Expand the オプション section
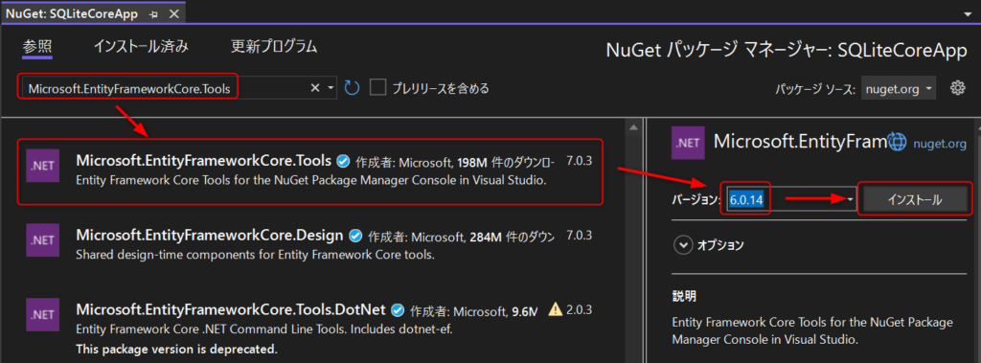Viewport: 981px width, 363px height. coord(682,245)
